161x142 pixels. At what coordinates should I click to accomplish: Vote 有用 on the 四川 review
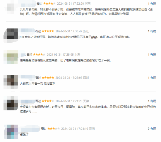click(153, 78)
